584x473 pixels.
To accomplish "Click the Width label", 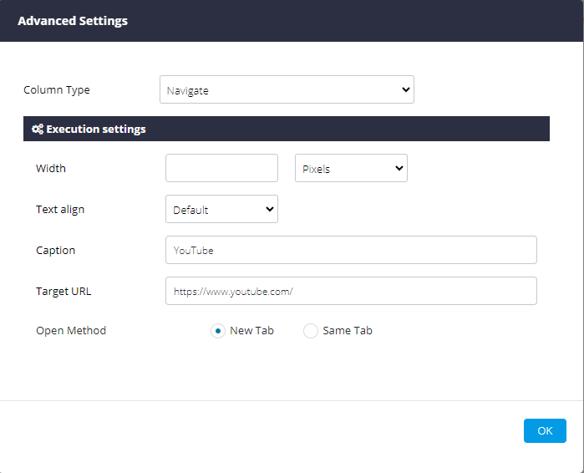I will pyautogui.click(x=51, y=168).
